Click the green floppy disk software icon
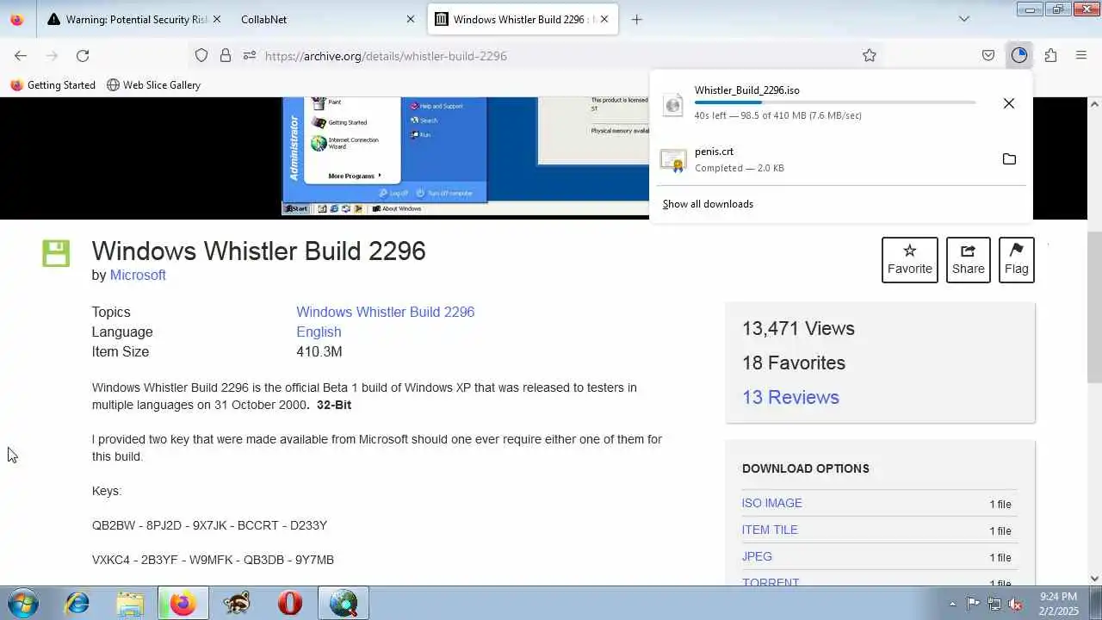This screenshot has width=1102, height=620. pos(56,253)
